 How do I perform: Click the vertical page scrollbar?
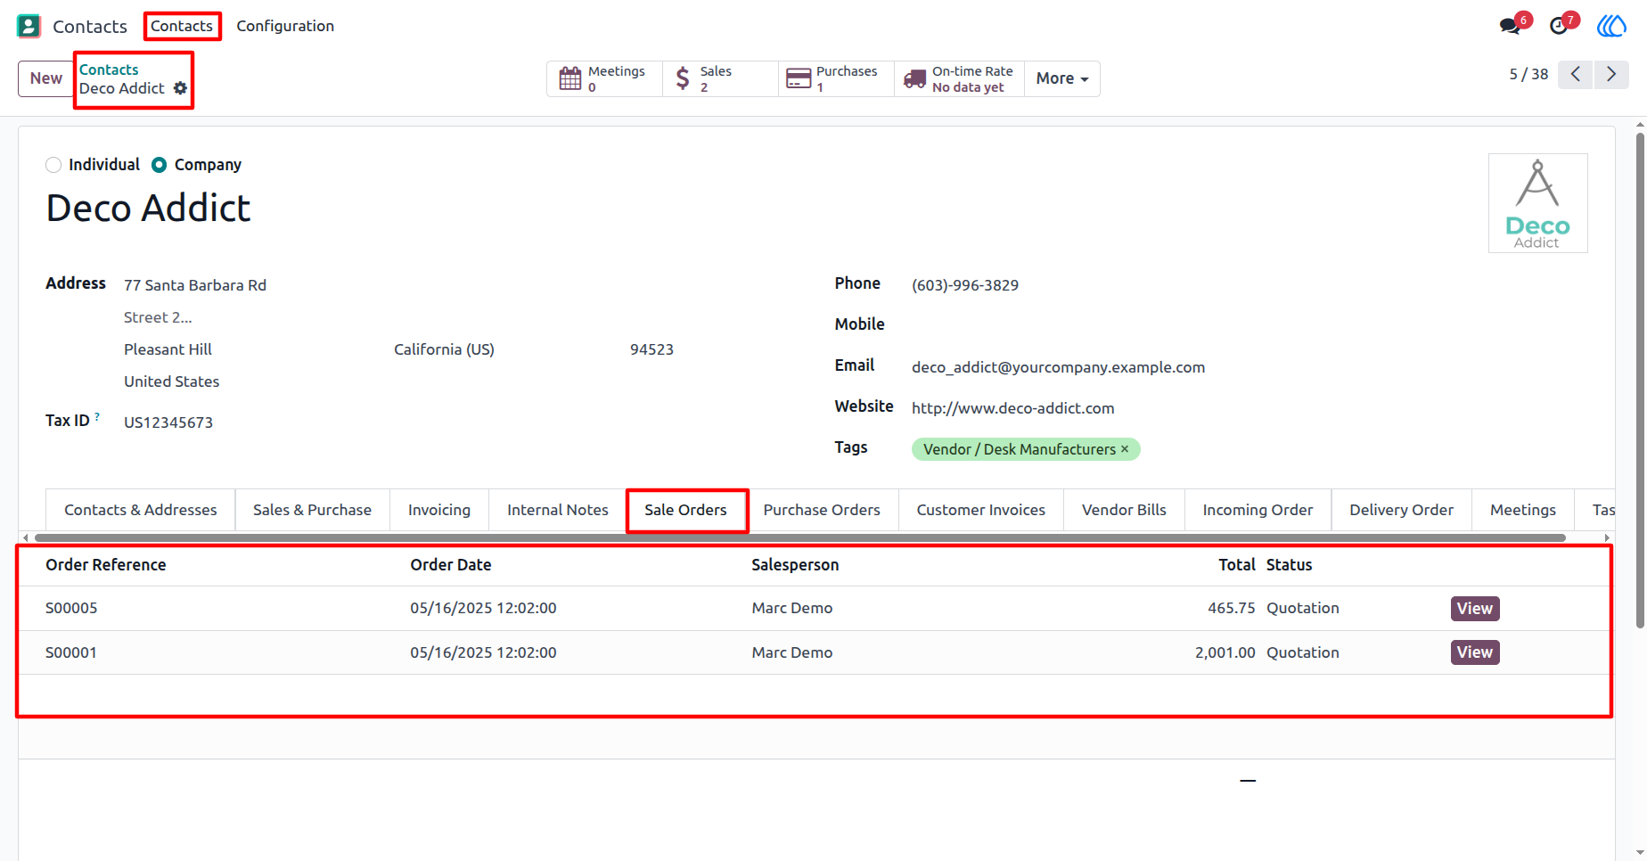click(x=1640, y=379)
